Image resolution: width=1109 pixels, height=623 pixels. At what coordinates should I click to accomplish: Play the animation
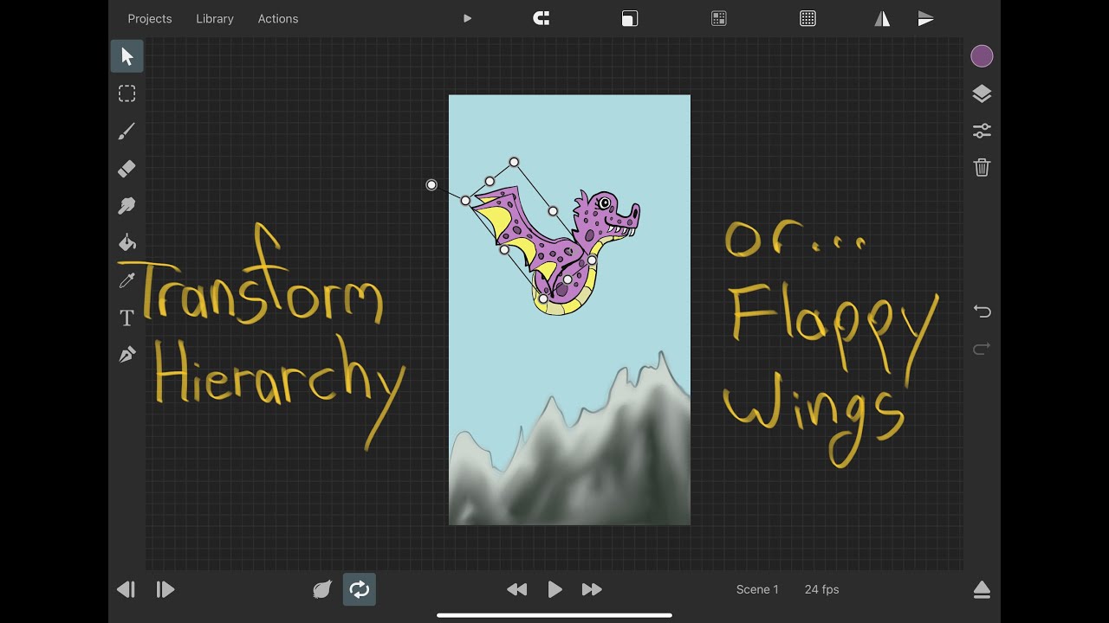(x=555, y=589)
